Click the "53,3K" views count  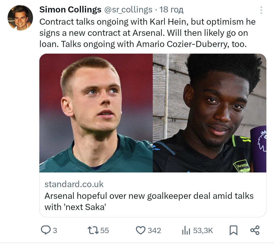(x=203, y=231)
